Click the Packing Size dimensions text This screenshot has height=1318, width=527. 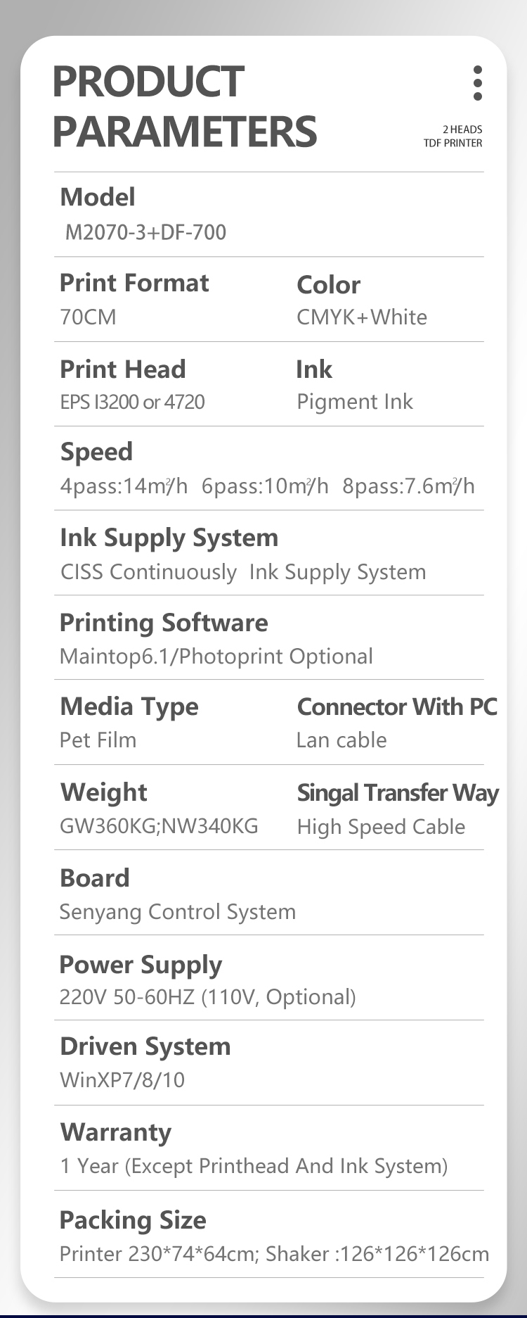(274, 1254)
